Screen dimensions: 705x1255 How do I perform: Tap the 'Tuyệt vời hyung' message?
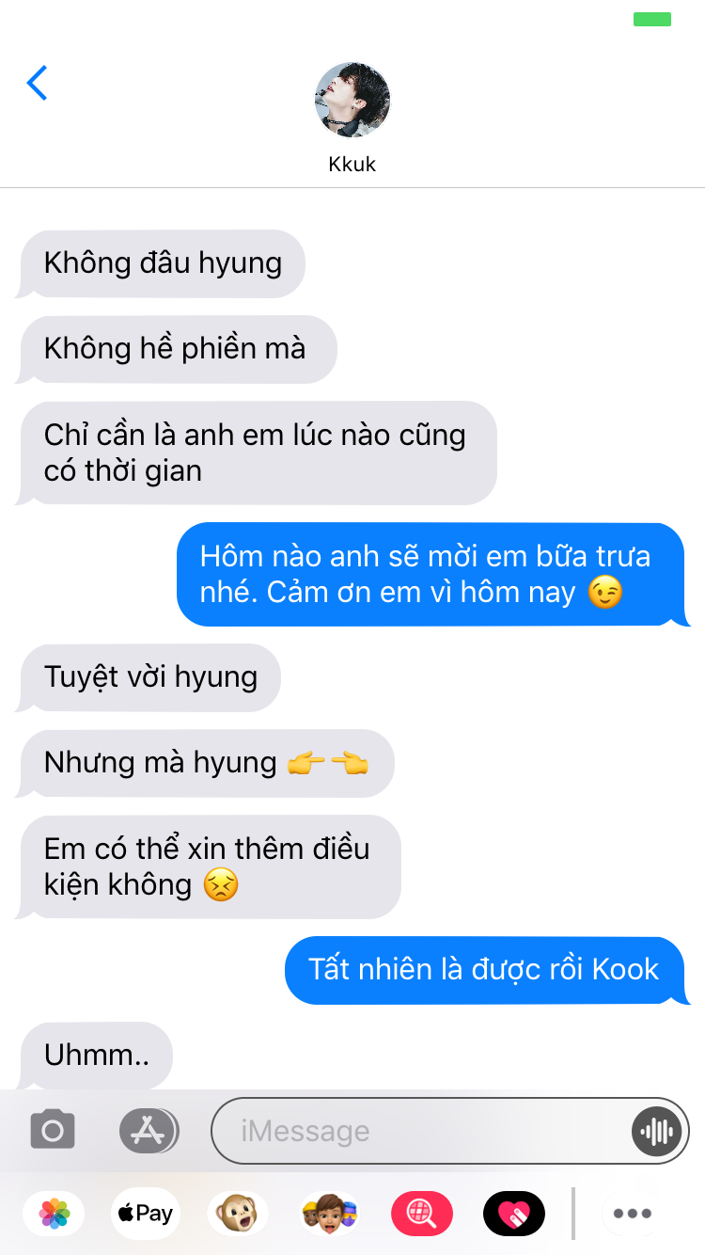(x=149, y=677)
